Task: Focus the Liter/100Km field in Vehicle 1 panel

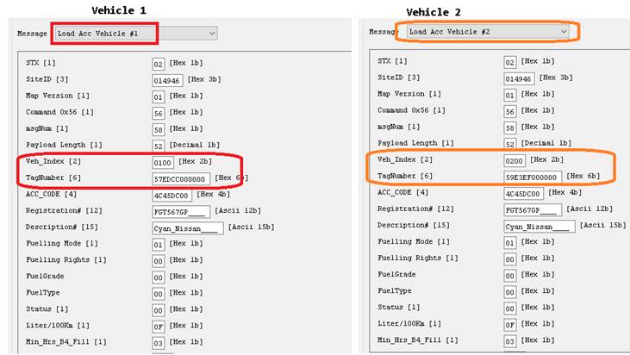Action: pyautogui.click(x=158, y=326)
